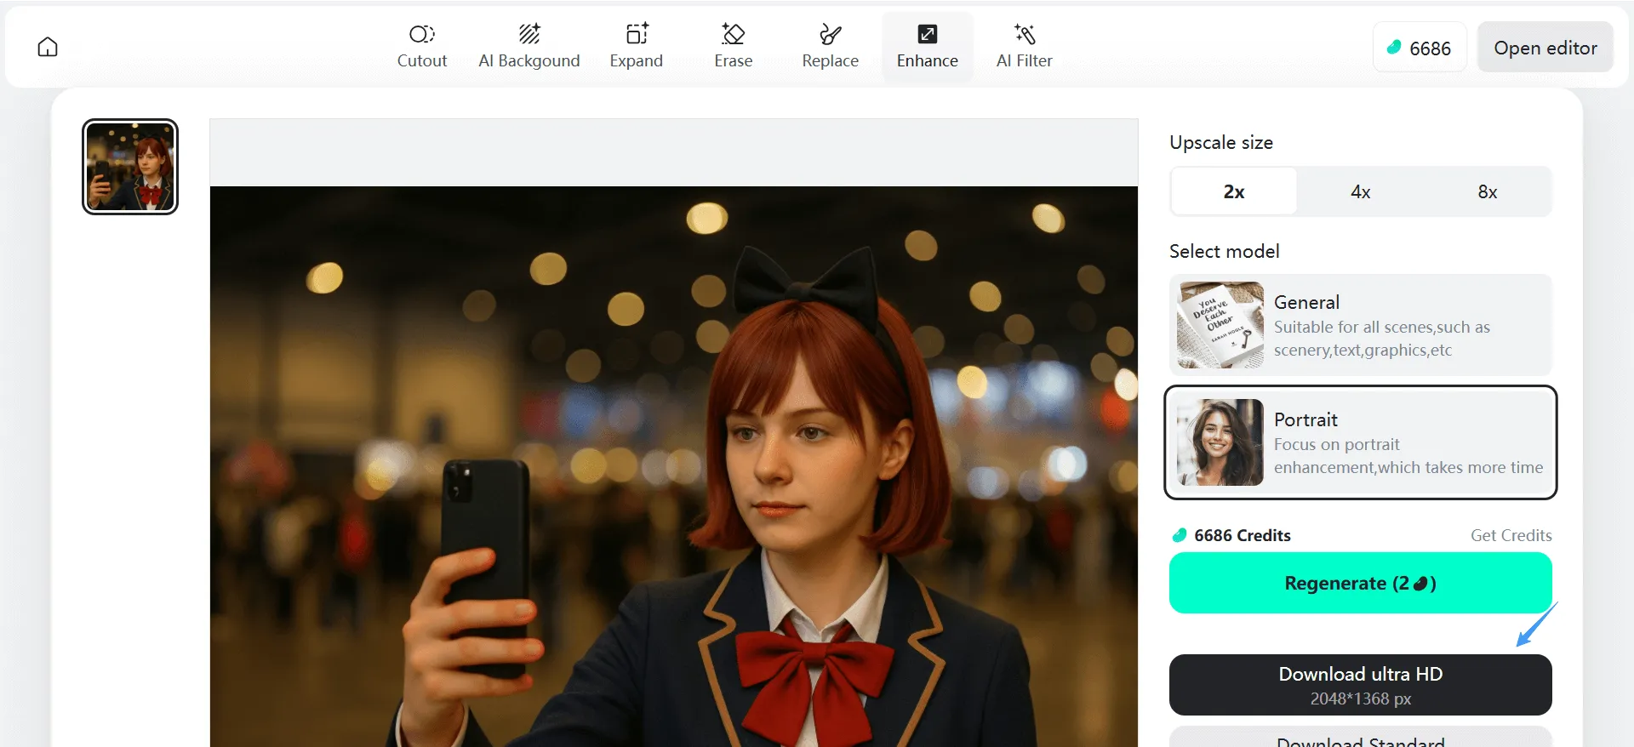Set upscale size to 2x
The image size is (1634, 747).
pos(1234,191)
